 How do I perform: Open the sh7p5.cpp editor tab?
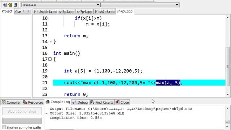(x=105, y=12)
